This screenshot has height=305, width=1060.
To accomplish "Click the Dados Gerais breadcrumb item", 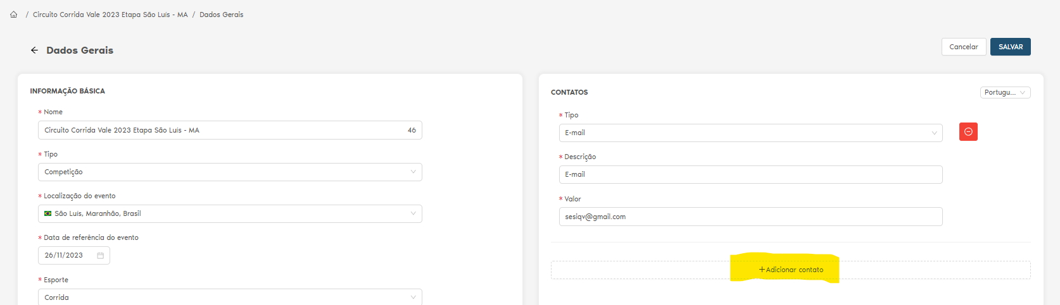I will [221, 15].
